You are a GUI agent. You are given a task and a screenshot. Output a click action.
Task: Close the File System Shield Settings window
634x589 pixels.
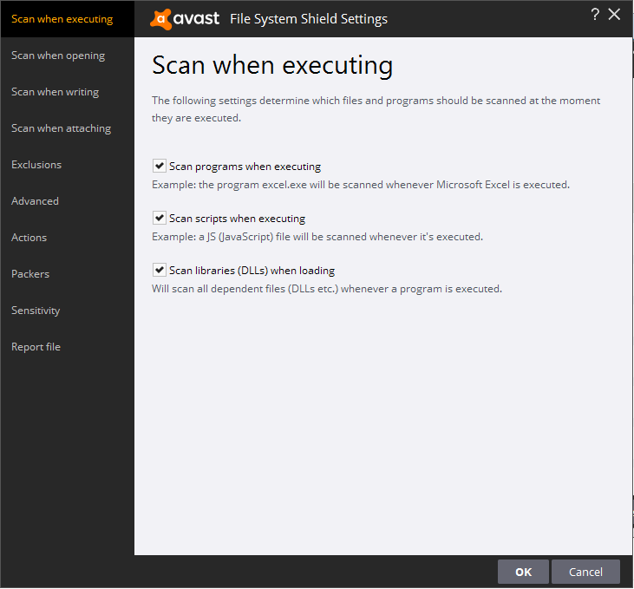pyautogui.click(x=615, y=14)
